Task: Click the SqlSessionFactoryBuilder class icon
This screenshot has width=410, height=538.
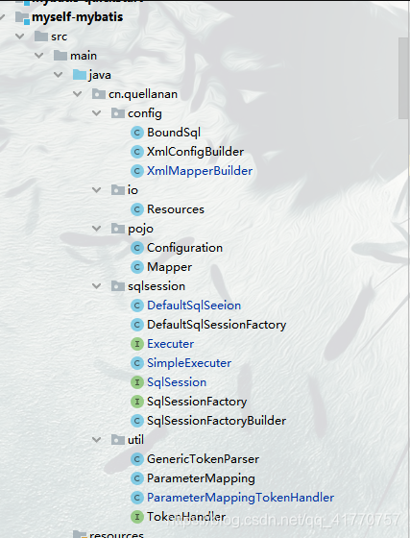Action: pyautogui.click(x=137, y=421)
